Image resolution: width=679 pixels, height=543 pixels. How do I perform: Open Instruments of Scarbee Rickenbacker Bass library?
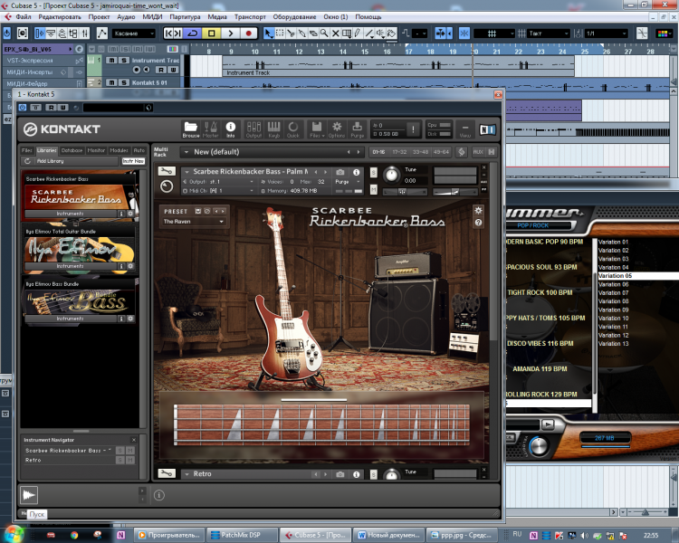pos(70,214)
